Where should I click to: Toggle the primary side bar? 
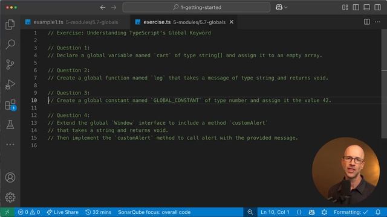point(356,7)
